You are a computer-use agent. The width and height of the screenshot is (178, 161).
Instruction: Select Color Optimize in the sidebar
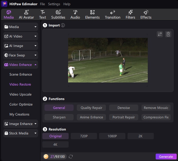click(21, 105)
